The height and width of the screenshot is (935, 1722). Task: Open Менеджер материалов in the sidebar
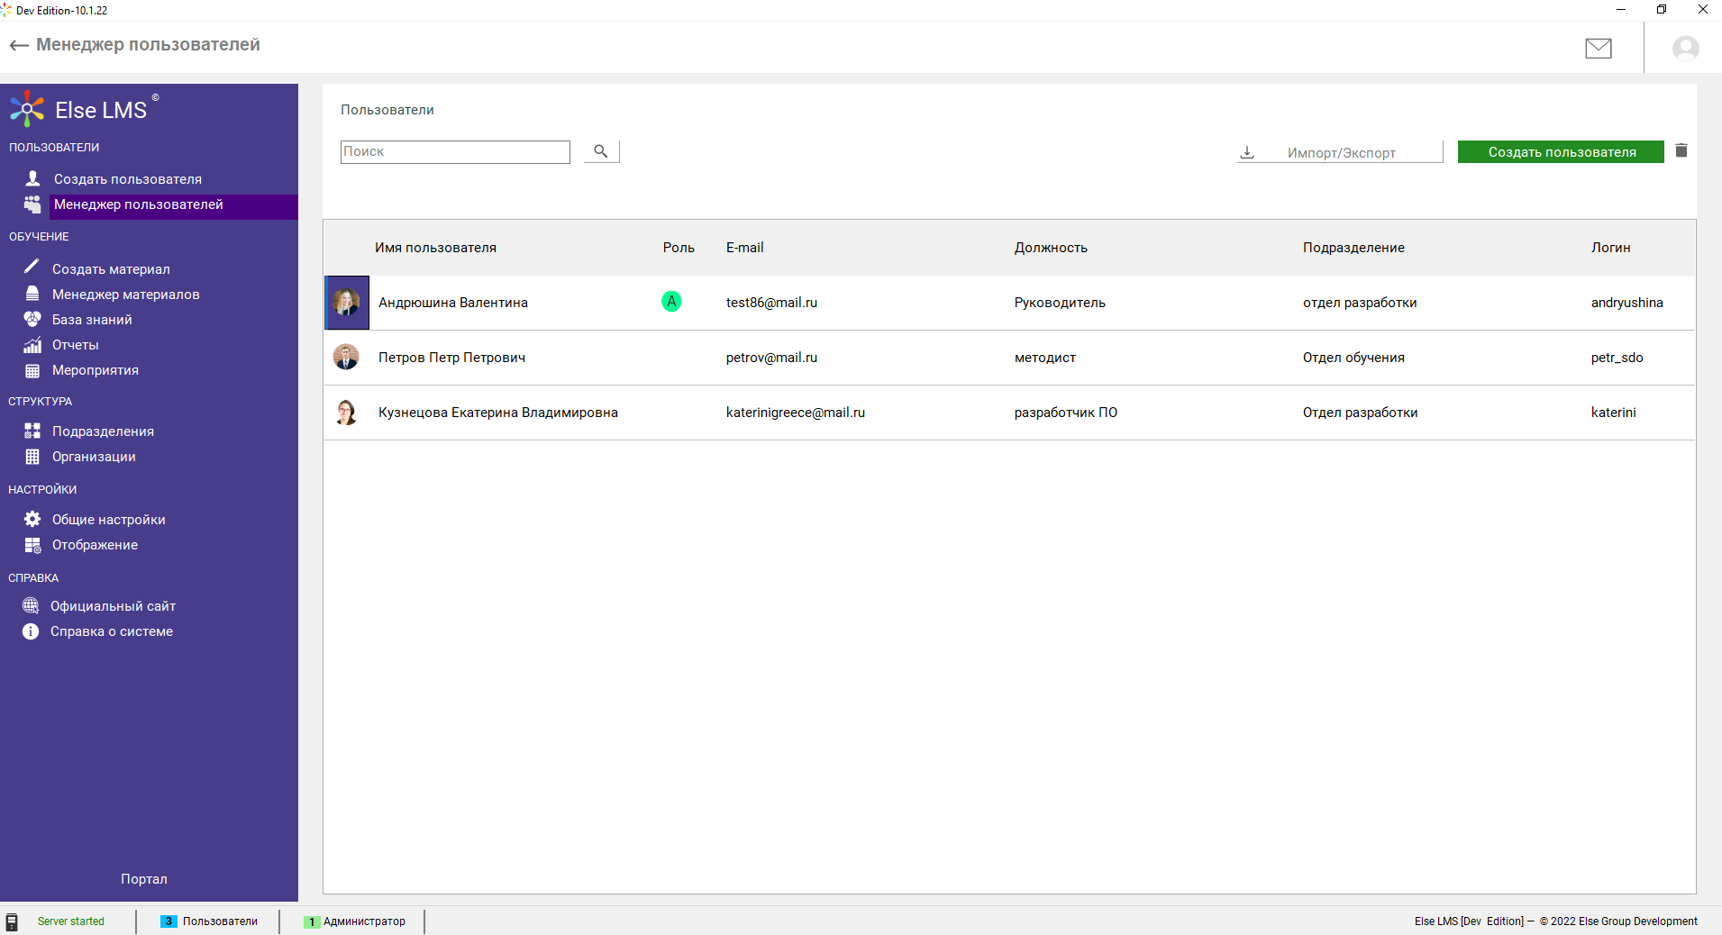(125, 295)
